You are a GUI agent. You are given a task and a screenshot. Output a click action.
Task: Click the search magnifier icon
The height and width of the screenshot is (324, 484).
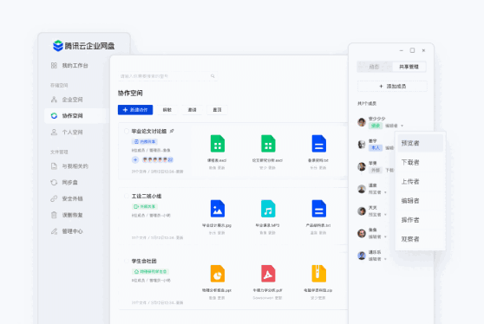pos(213,76)
